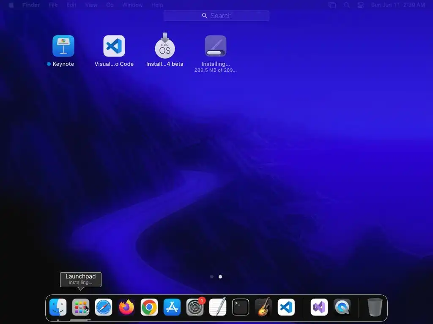Open the File menu
433x324 pixels.
click(53, 5)
